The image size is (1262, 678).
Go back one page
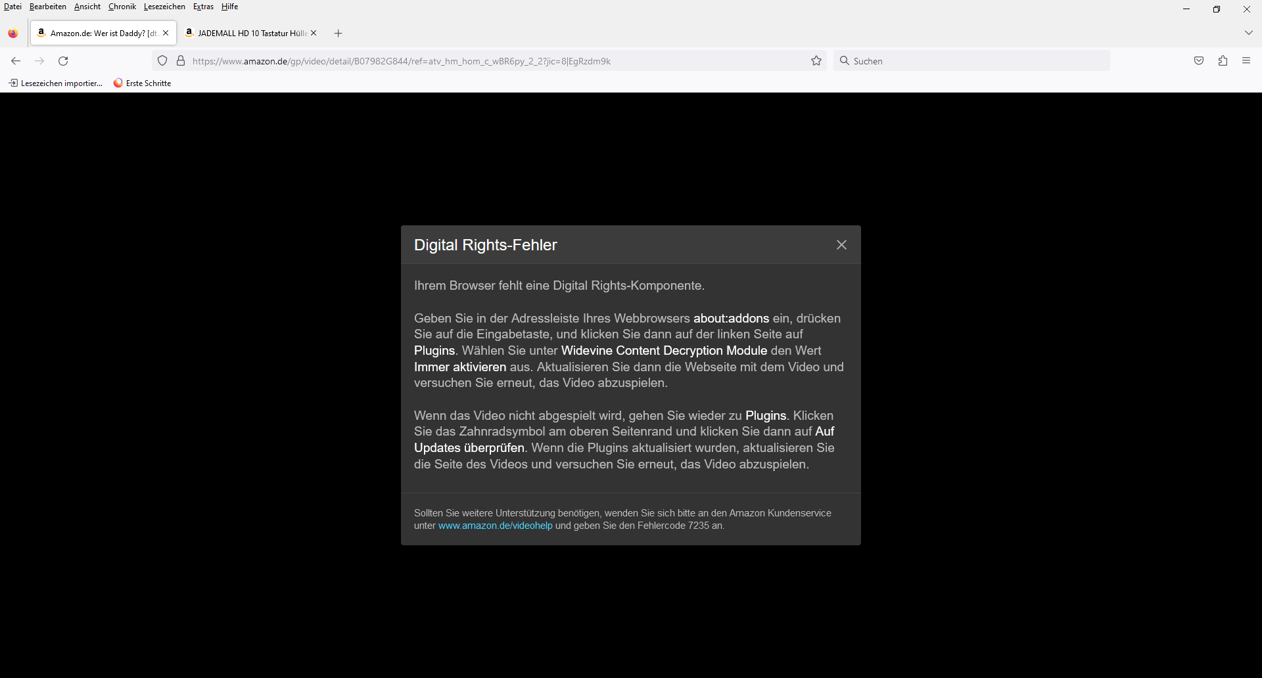(x=16, y=61)
